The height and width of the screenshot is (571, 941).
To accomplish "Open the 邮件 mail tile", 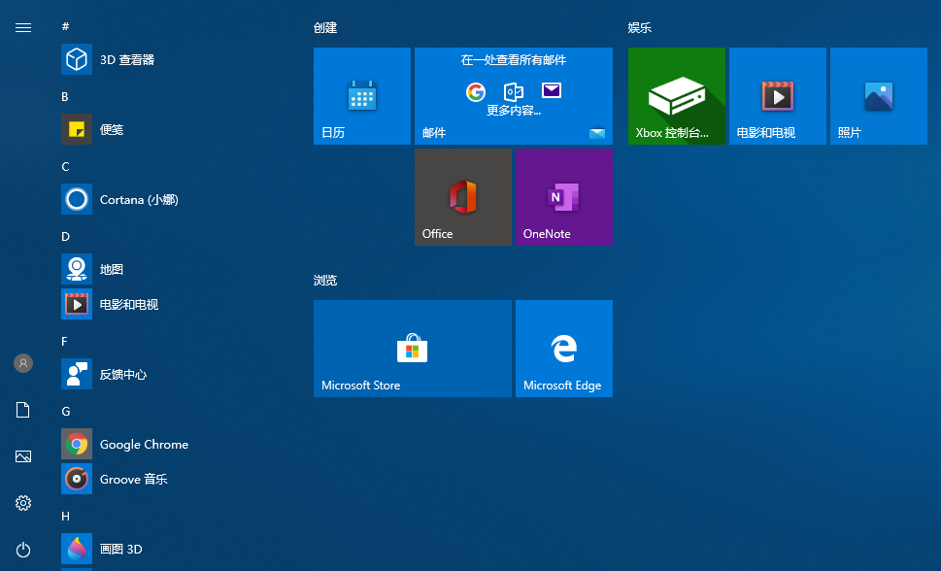I will (x=514, y=96).
